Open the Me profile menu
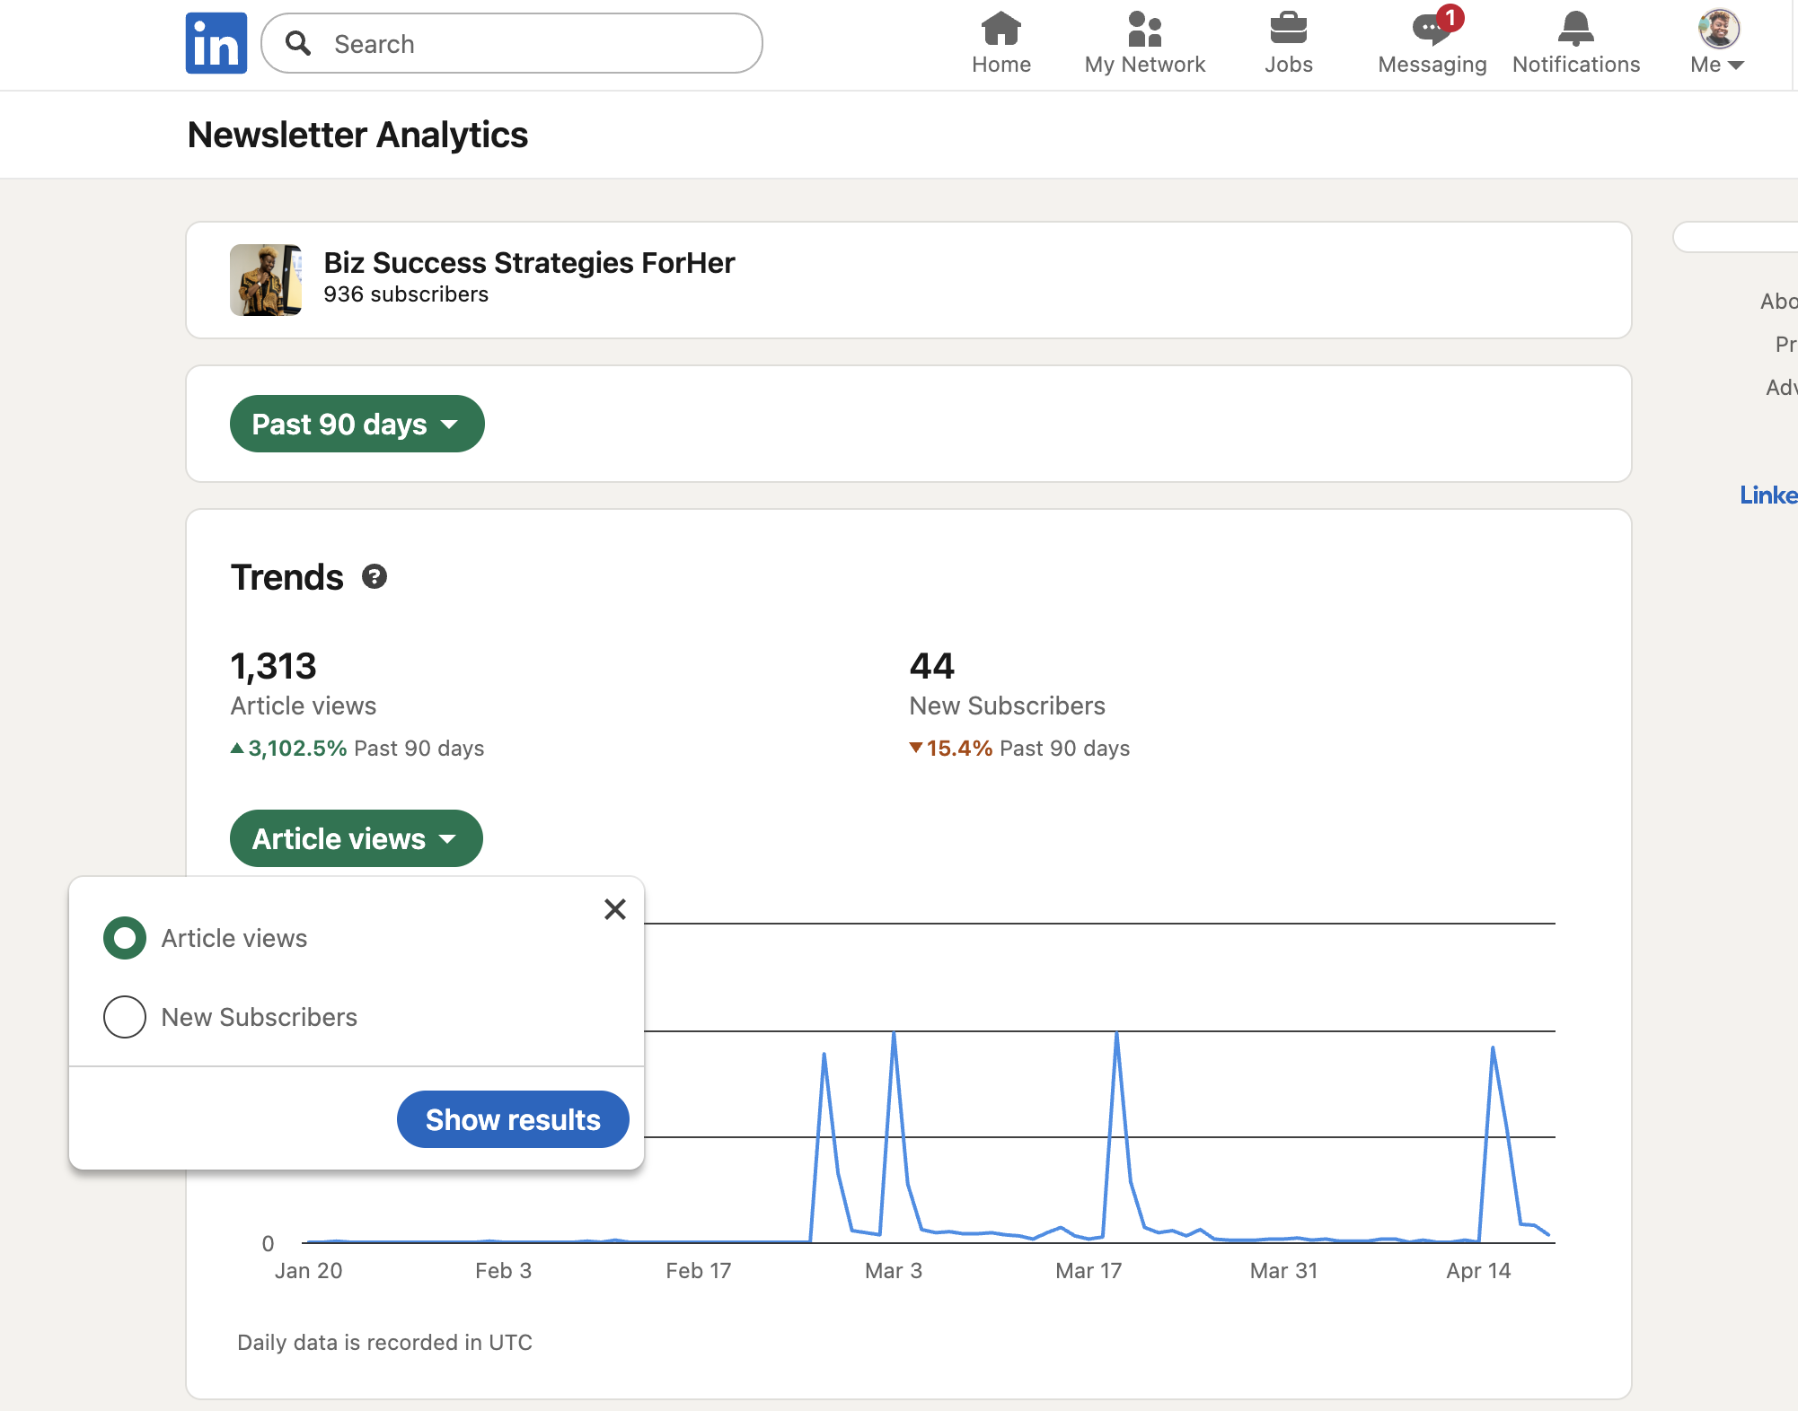The image size is (1798, 1411). [1717, 43]
